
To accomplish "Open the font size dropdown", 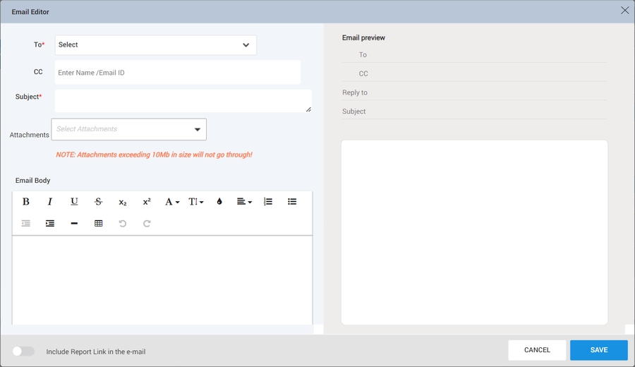I will 195,202.
